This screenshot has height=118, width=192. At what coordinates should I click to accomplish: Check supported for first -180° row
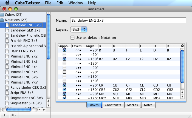[x=64, y=63]
